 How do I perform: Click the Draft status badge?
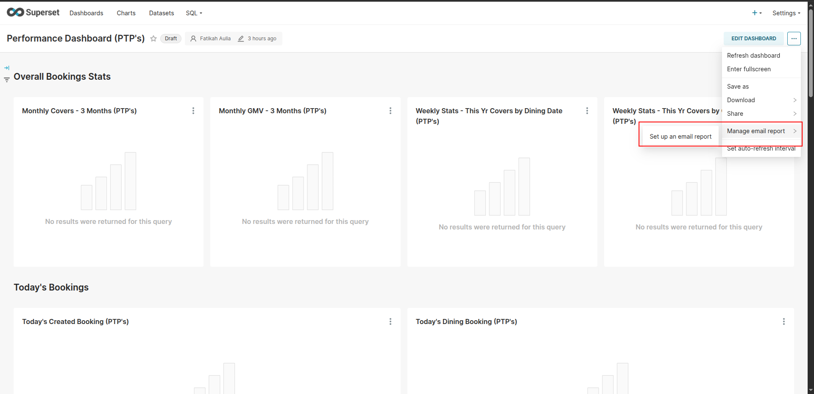pos(171,39)
